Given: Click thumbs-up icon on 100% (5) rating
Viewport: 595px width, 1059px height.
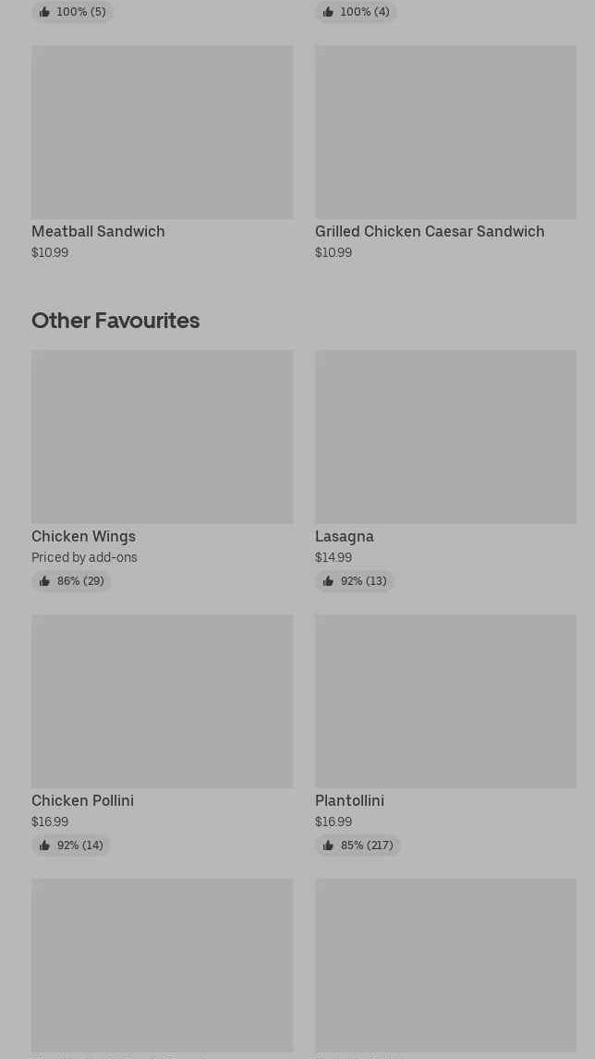Looking at the screenshot, I should [44, 12].
